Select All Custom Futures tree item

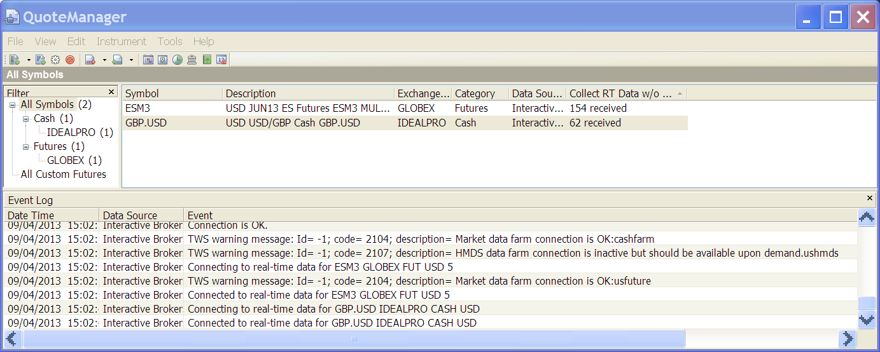pos(64,174)
